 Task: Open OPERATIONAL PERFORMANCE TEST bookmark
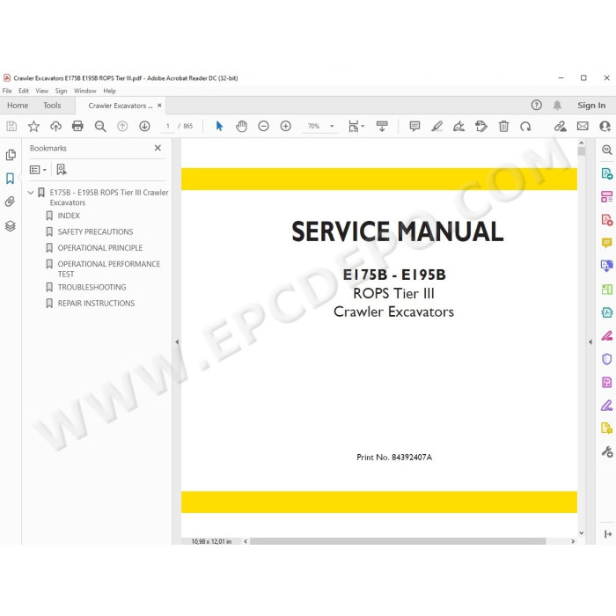[108, 268]
